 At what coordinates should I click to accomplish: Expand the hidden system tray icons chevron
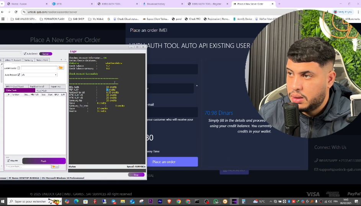[271, 201]
